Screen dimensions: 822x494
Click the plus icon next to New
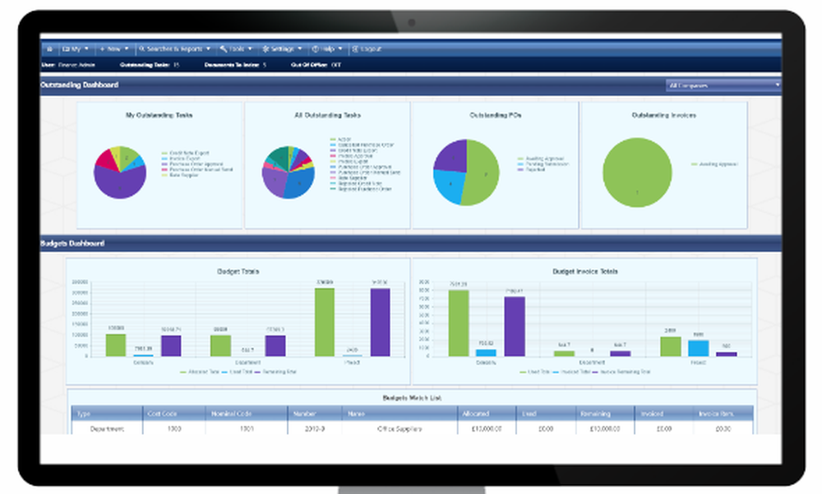click(x=102, y=48)
